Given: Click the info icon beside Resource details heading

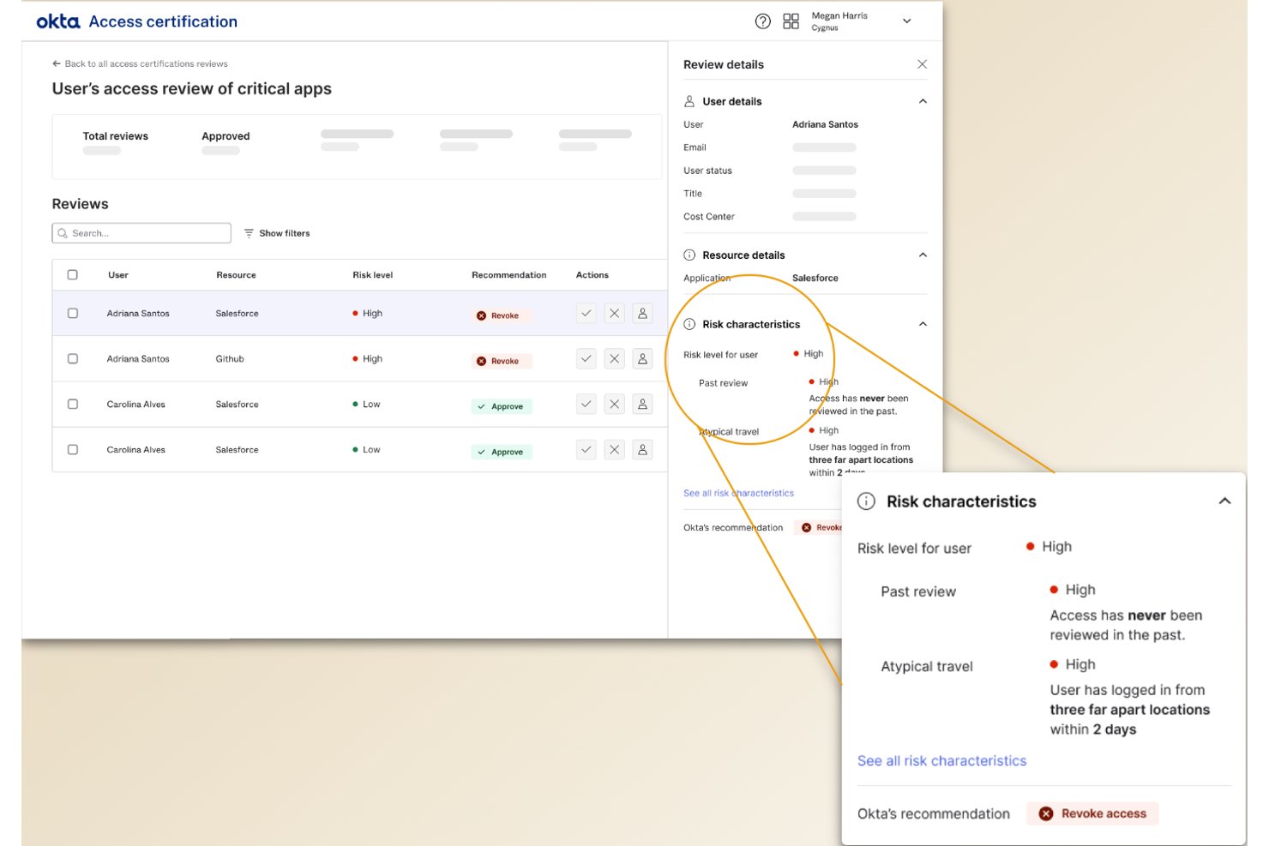Looking at the screenshot, I should click(x=689, y=255).
